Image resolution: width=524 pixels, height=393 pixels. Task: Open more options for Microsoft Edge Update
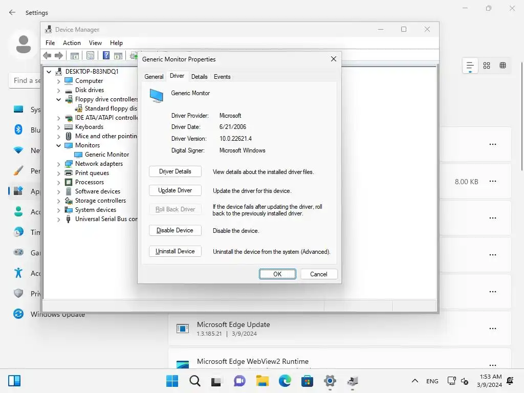tap(493, 329)
